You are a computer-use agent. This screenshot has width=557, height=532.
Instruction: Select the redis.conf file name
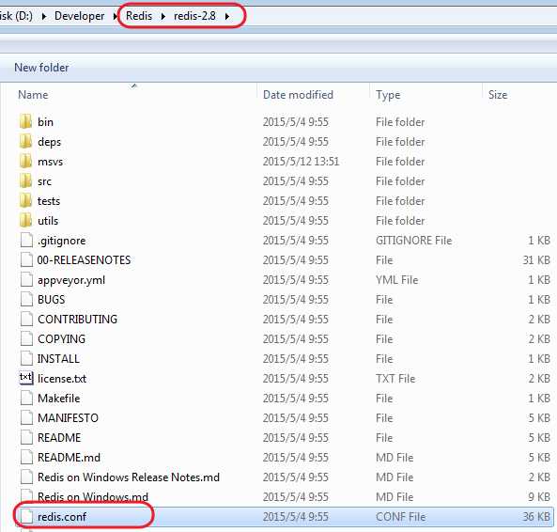(x=62, y=516)
